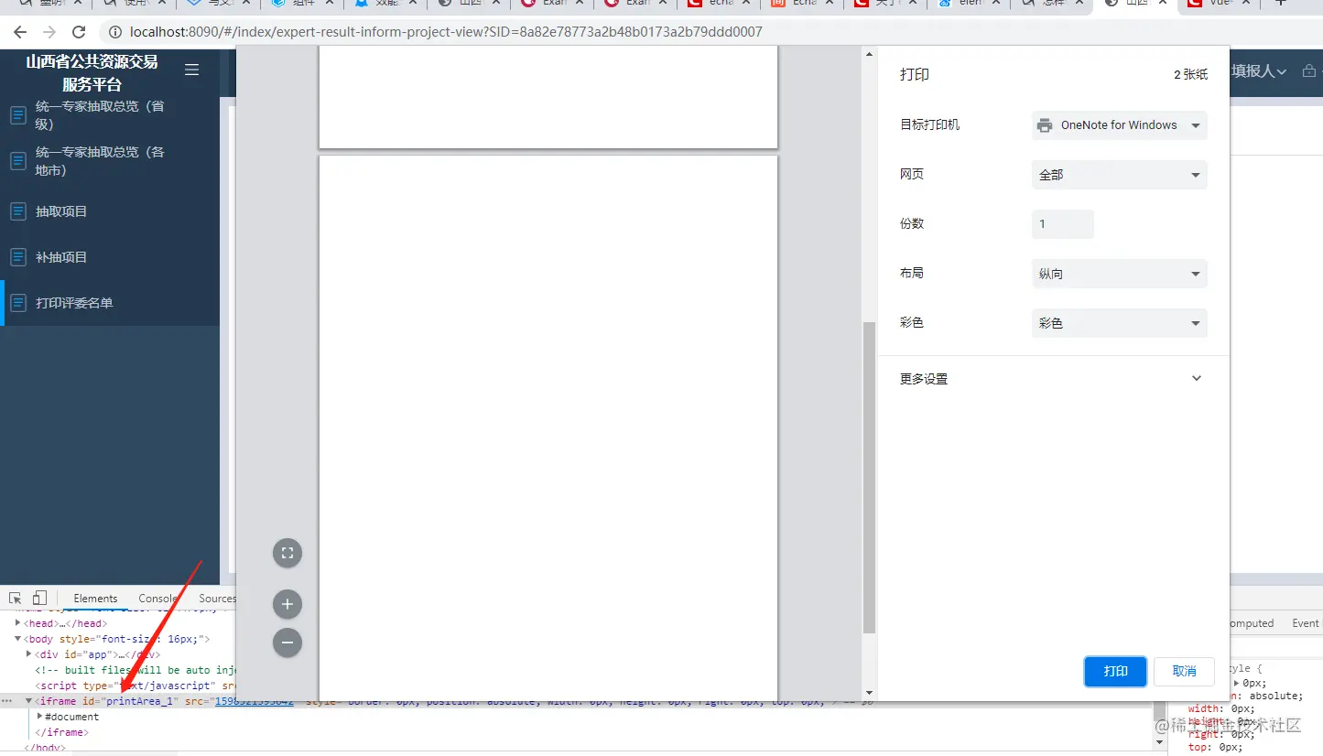Viewport: 1323px width, 756px height.
Task: Click the 份数 copies input field
Action: [1063, 224]
